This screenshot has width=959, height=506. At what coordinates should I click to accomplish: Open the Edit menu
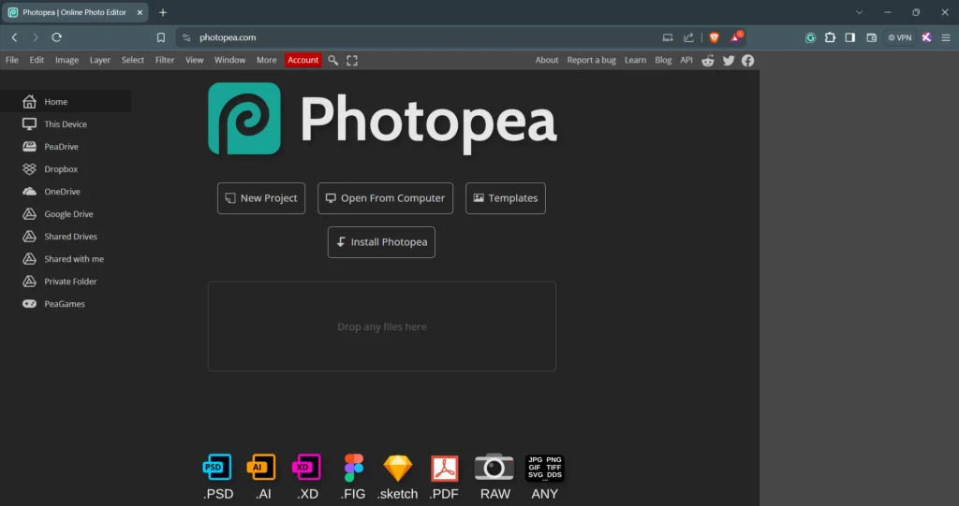[37, 60]
